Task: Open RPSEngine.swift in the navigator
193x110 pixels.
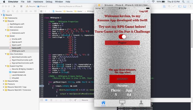Action: 18,51
